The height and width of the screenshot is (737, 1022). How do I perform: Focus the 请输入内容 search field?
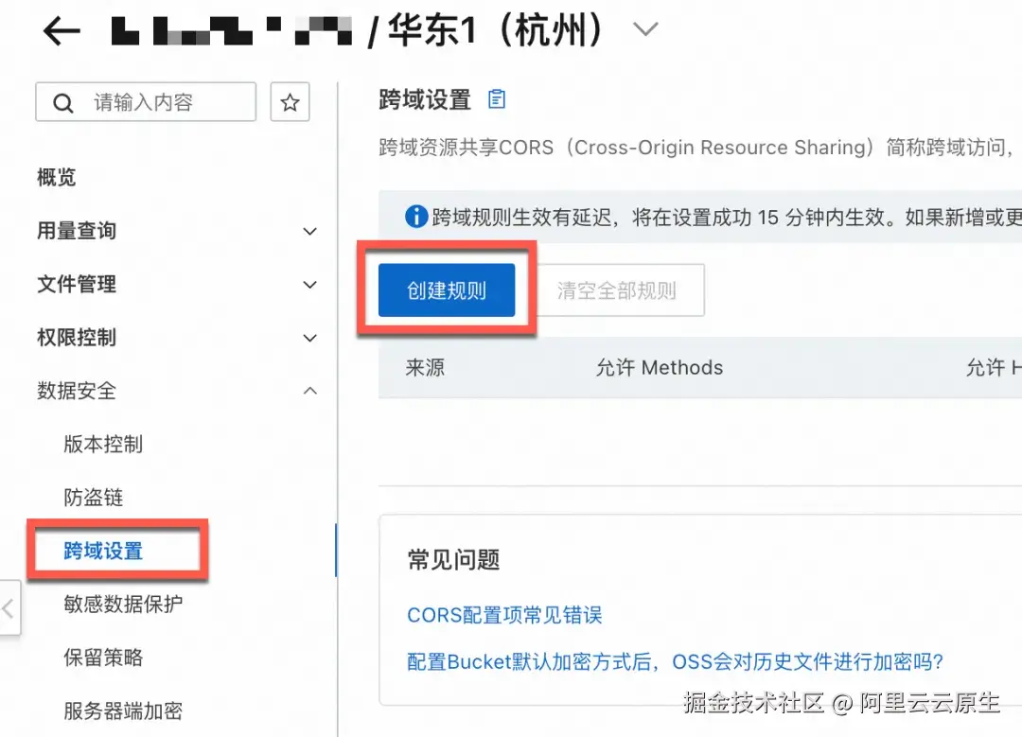tap(146, 101)
